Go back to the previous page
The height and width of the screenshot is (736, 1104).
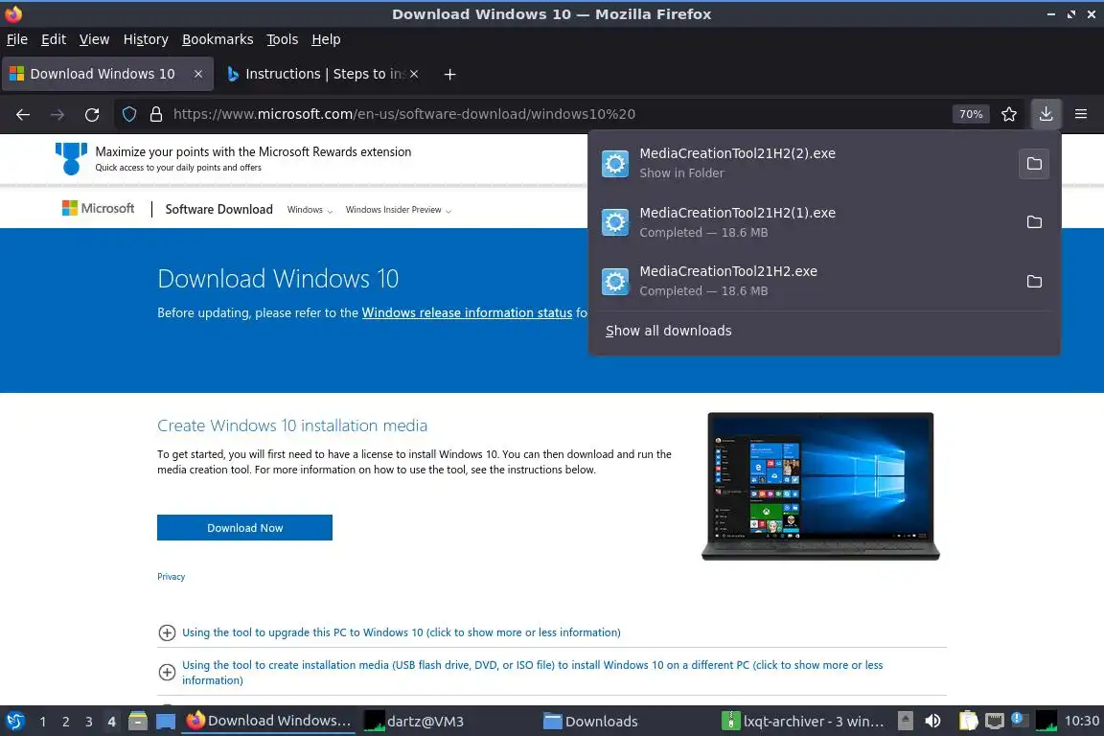click(x=23, y=114)
